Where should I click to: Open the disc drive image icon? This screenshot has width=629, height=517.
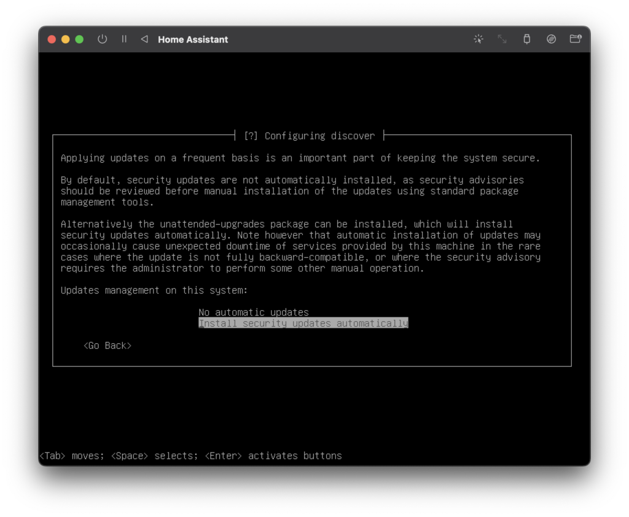point(551,39)
